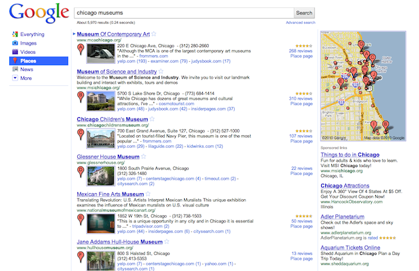This screenshot has width=419, height=271.
Task: Click map pin E beside Mexican Fine Arts Museum
Action: (80, 219)
